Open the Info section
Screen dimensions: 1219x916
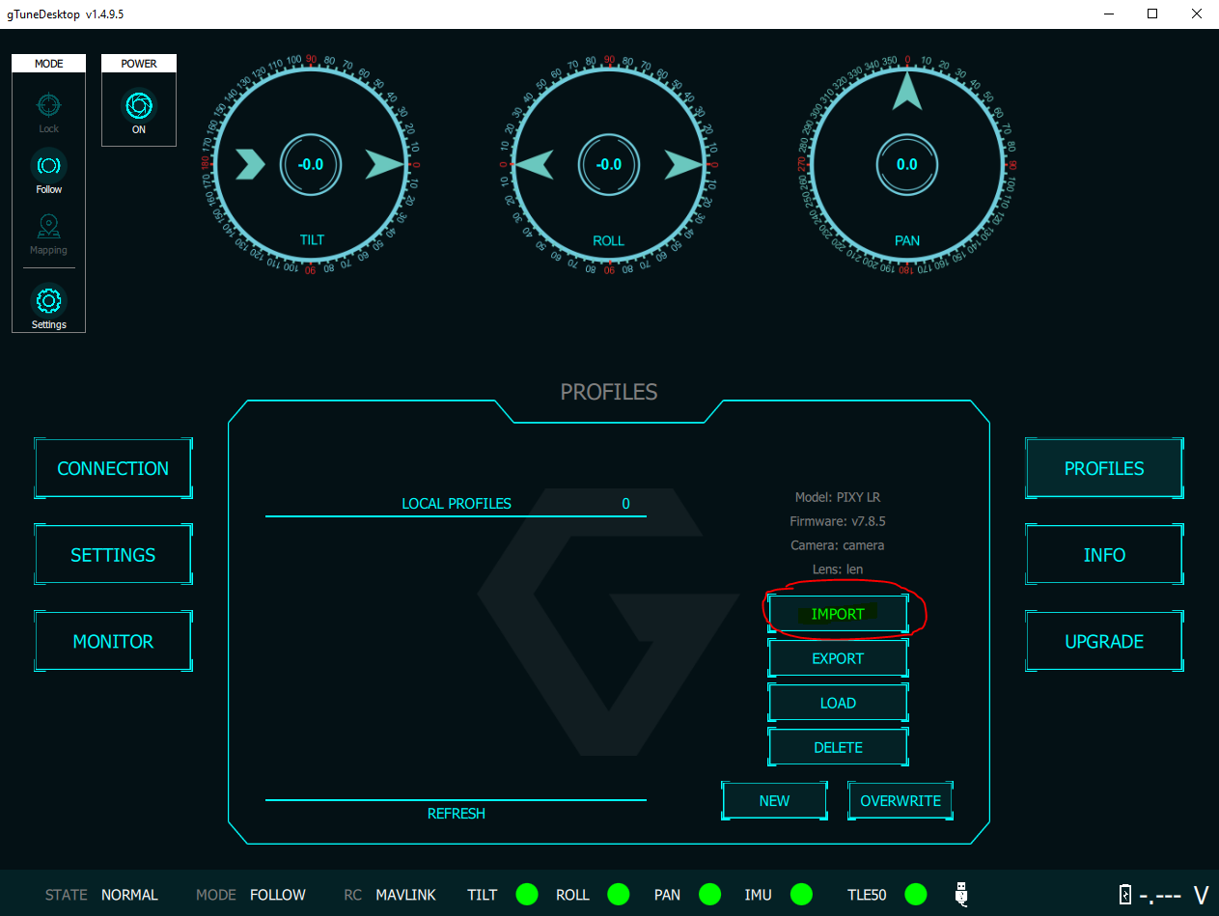(1104, 555)
